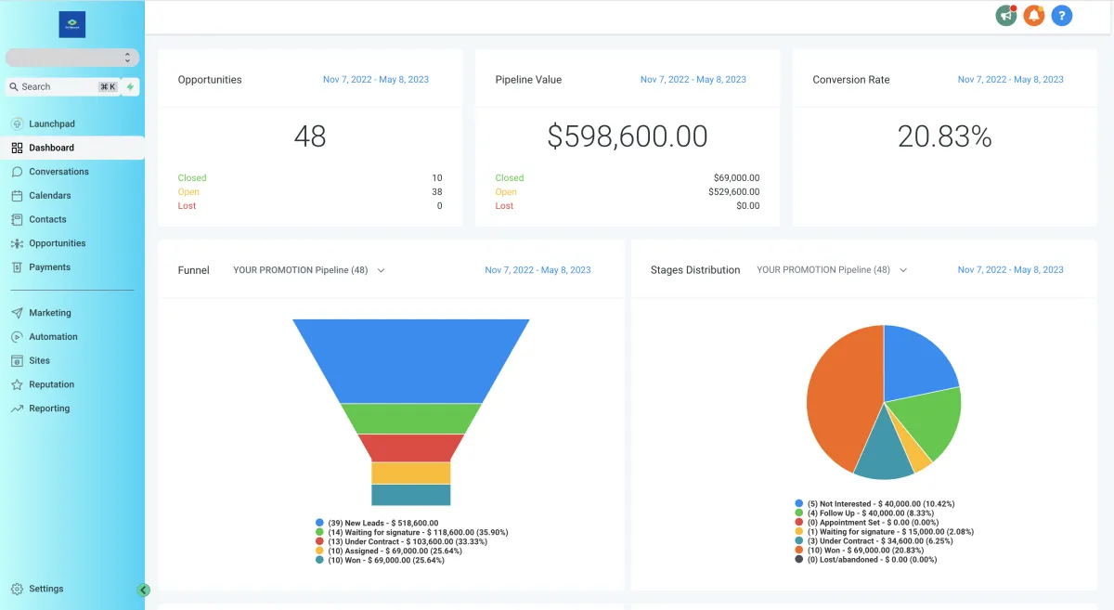Open Conversion Rate date range picker
The image size is (1114, 610).
point(1011,80)
